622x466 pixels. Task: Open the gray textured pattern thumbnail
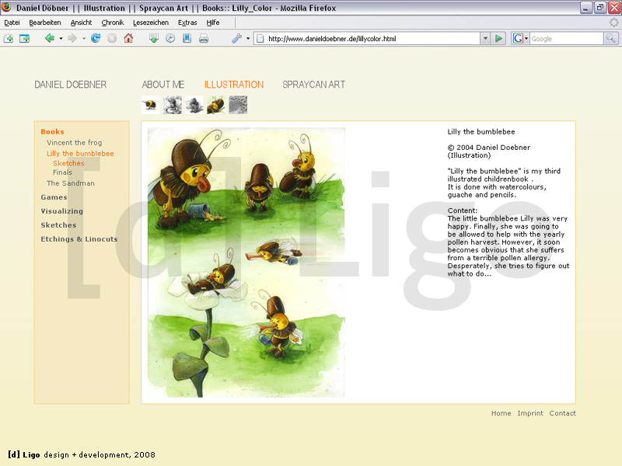pyautogui.click(x=238, y=105)
